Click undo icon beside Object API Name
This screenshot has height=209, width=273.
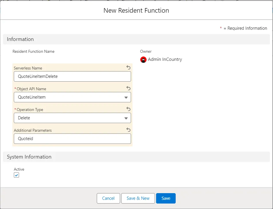tap(128, 89)
